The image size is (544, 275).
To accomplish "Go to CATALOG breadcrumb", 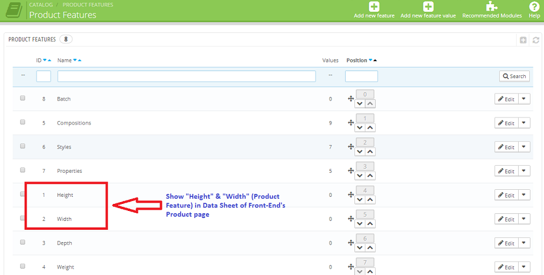I will [41, 5].
